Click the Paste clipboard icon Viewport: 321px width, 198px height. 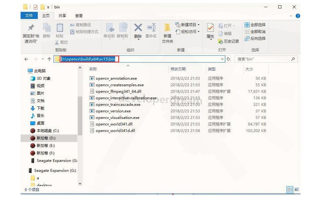point(60,28)
